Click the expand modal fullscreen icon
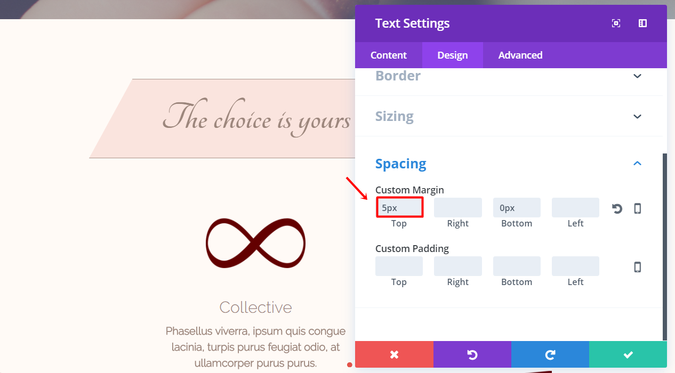 pos(616,23)
